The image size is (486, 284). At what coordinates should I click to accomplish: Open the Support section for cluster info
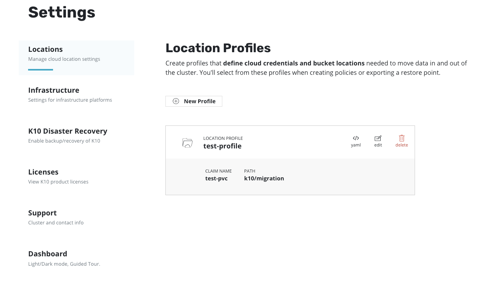[42, 213]
